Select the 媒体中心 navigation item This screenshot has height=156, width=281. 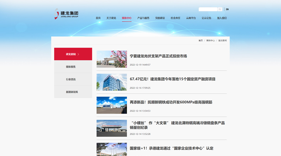[x=127, y=18]
